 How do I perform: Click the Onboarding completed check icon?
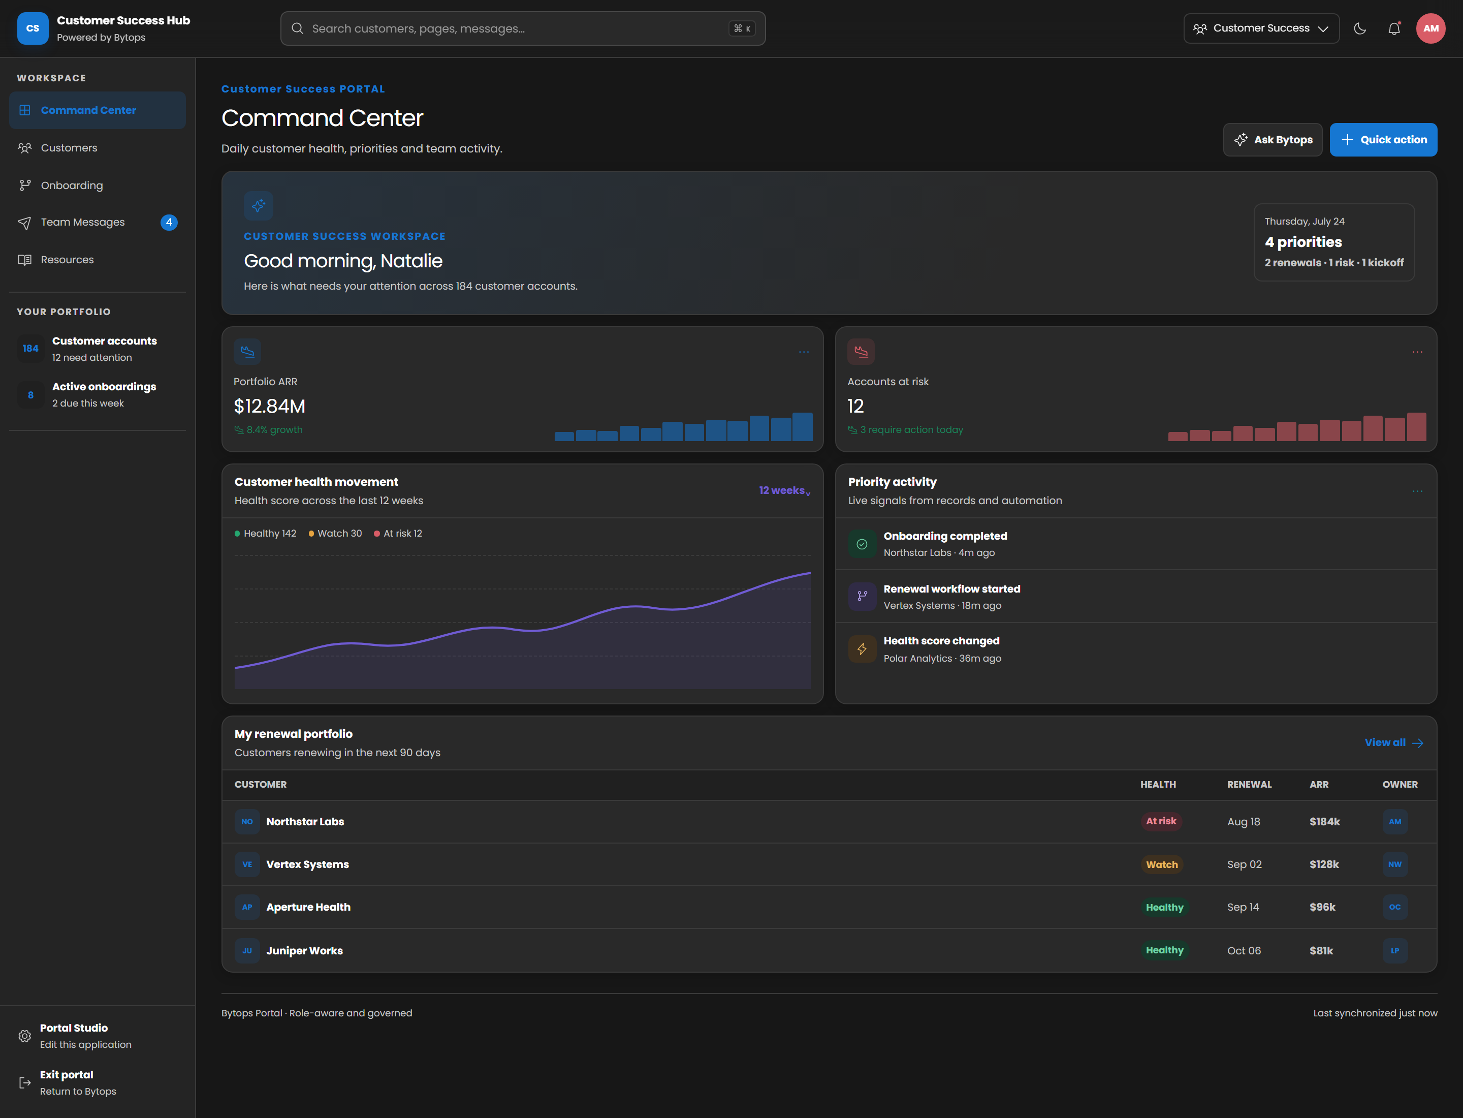[862, 544]
